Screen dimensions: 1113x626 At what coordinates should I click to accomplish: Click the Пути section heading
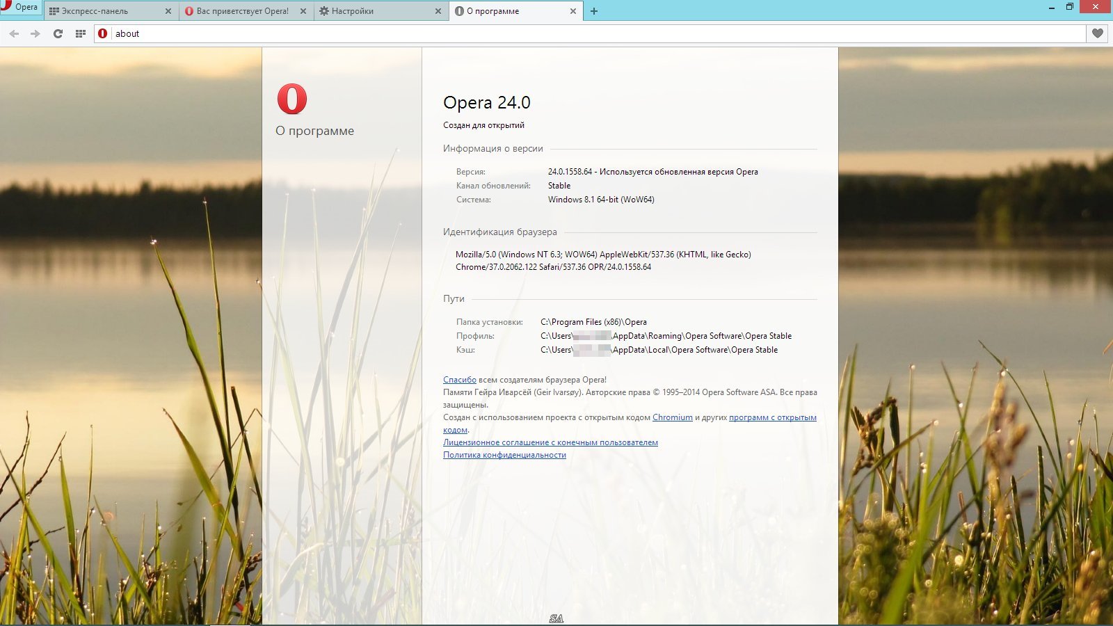454,298
